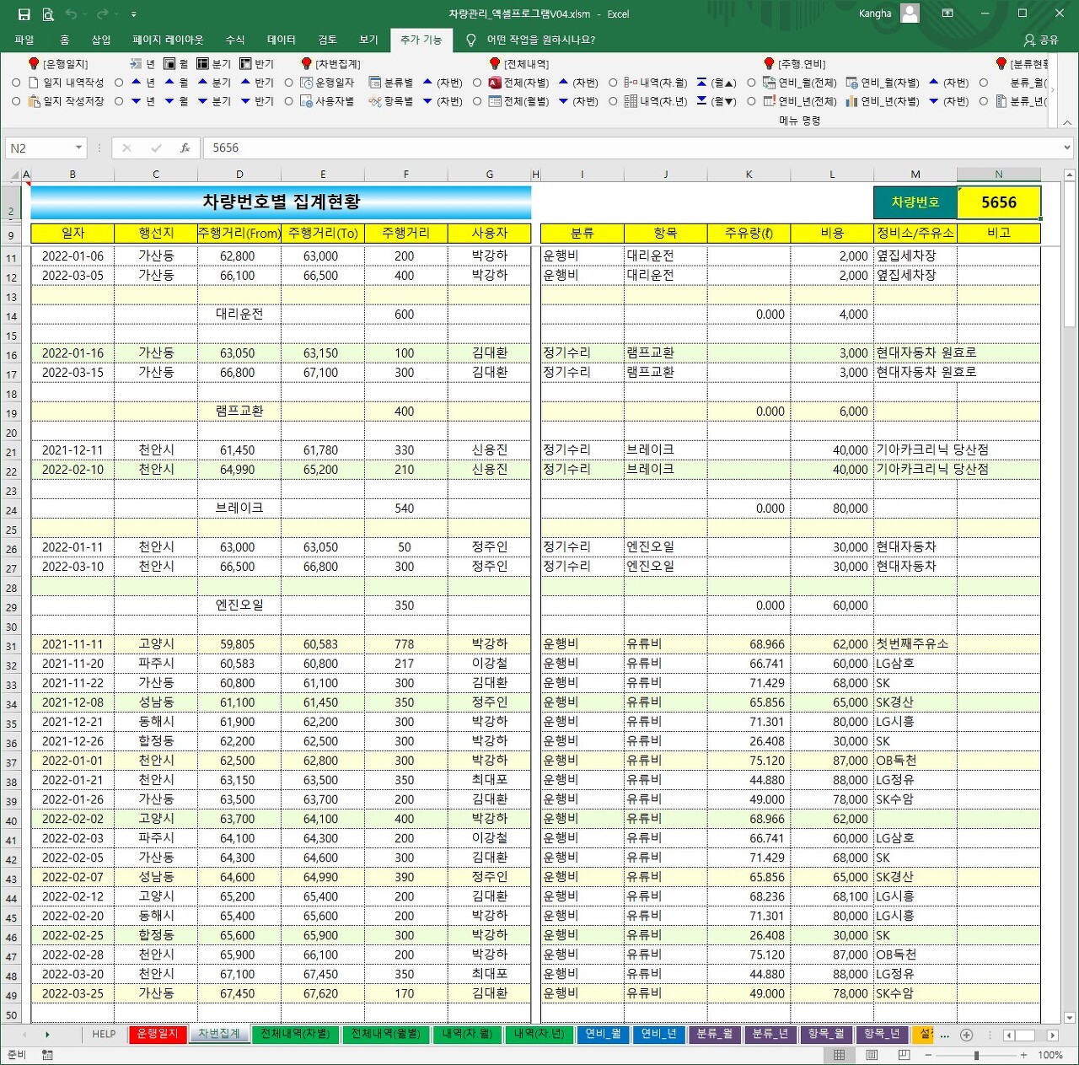Click the Save icon in title bar

24,14
